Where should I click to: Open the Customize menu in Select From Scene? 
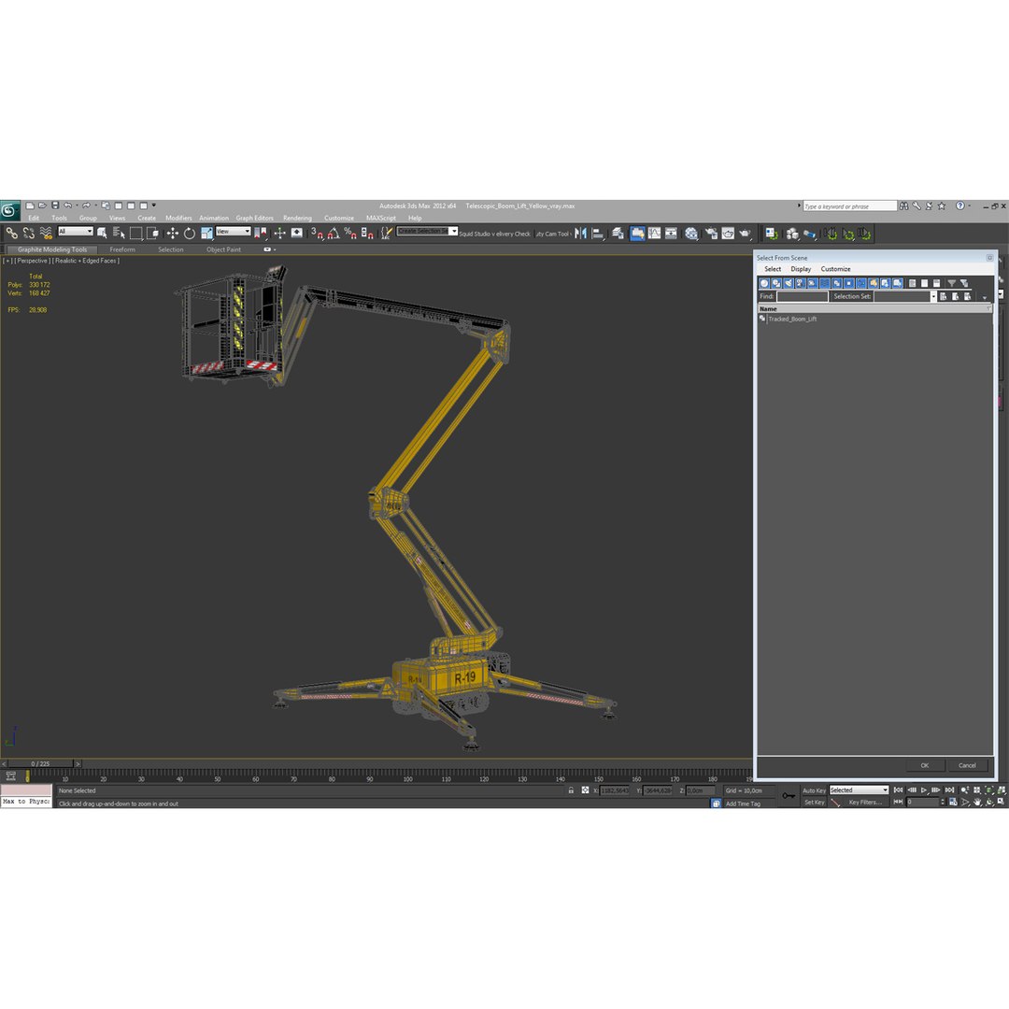(x=835, y=269)
